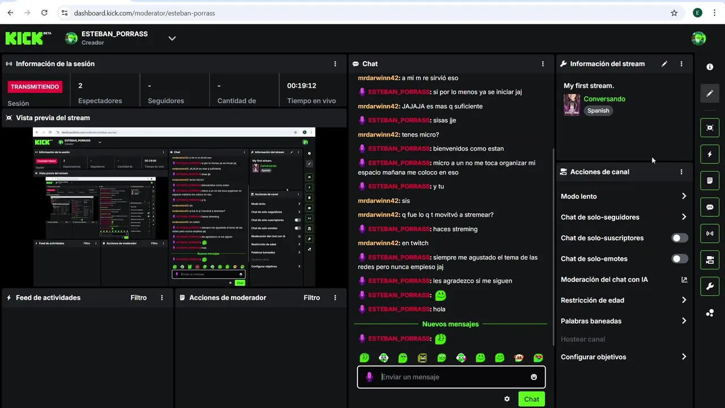Image resolution: width=725 pixels, height=408 pixels.
Task: Open Acciones de canal three-dot menu
Action: (x=681, y=172)
